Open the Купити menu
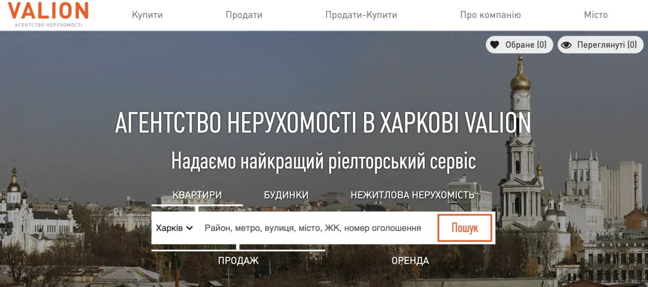 147,15
